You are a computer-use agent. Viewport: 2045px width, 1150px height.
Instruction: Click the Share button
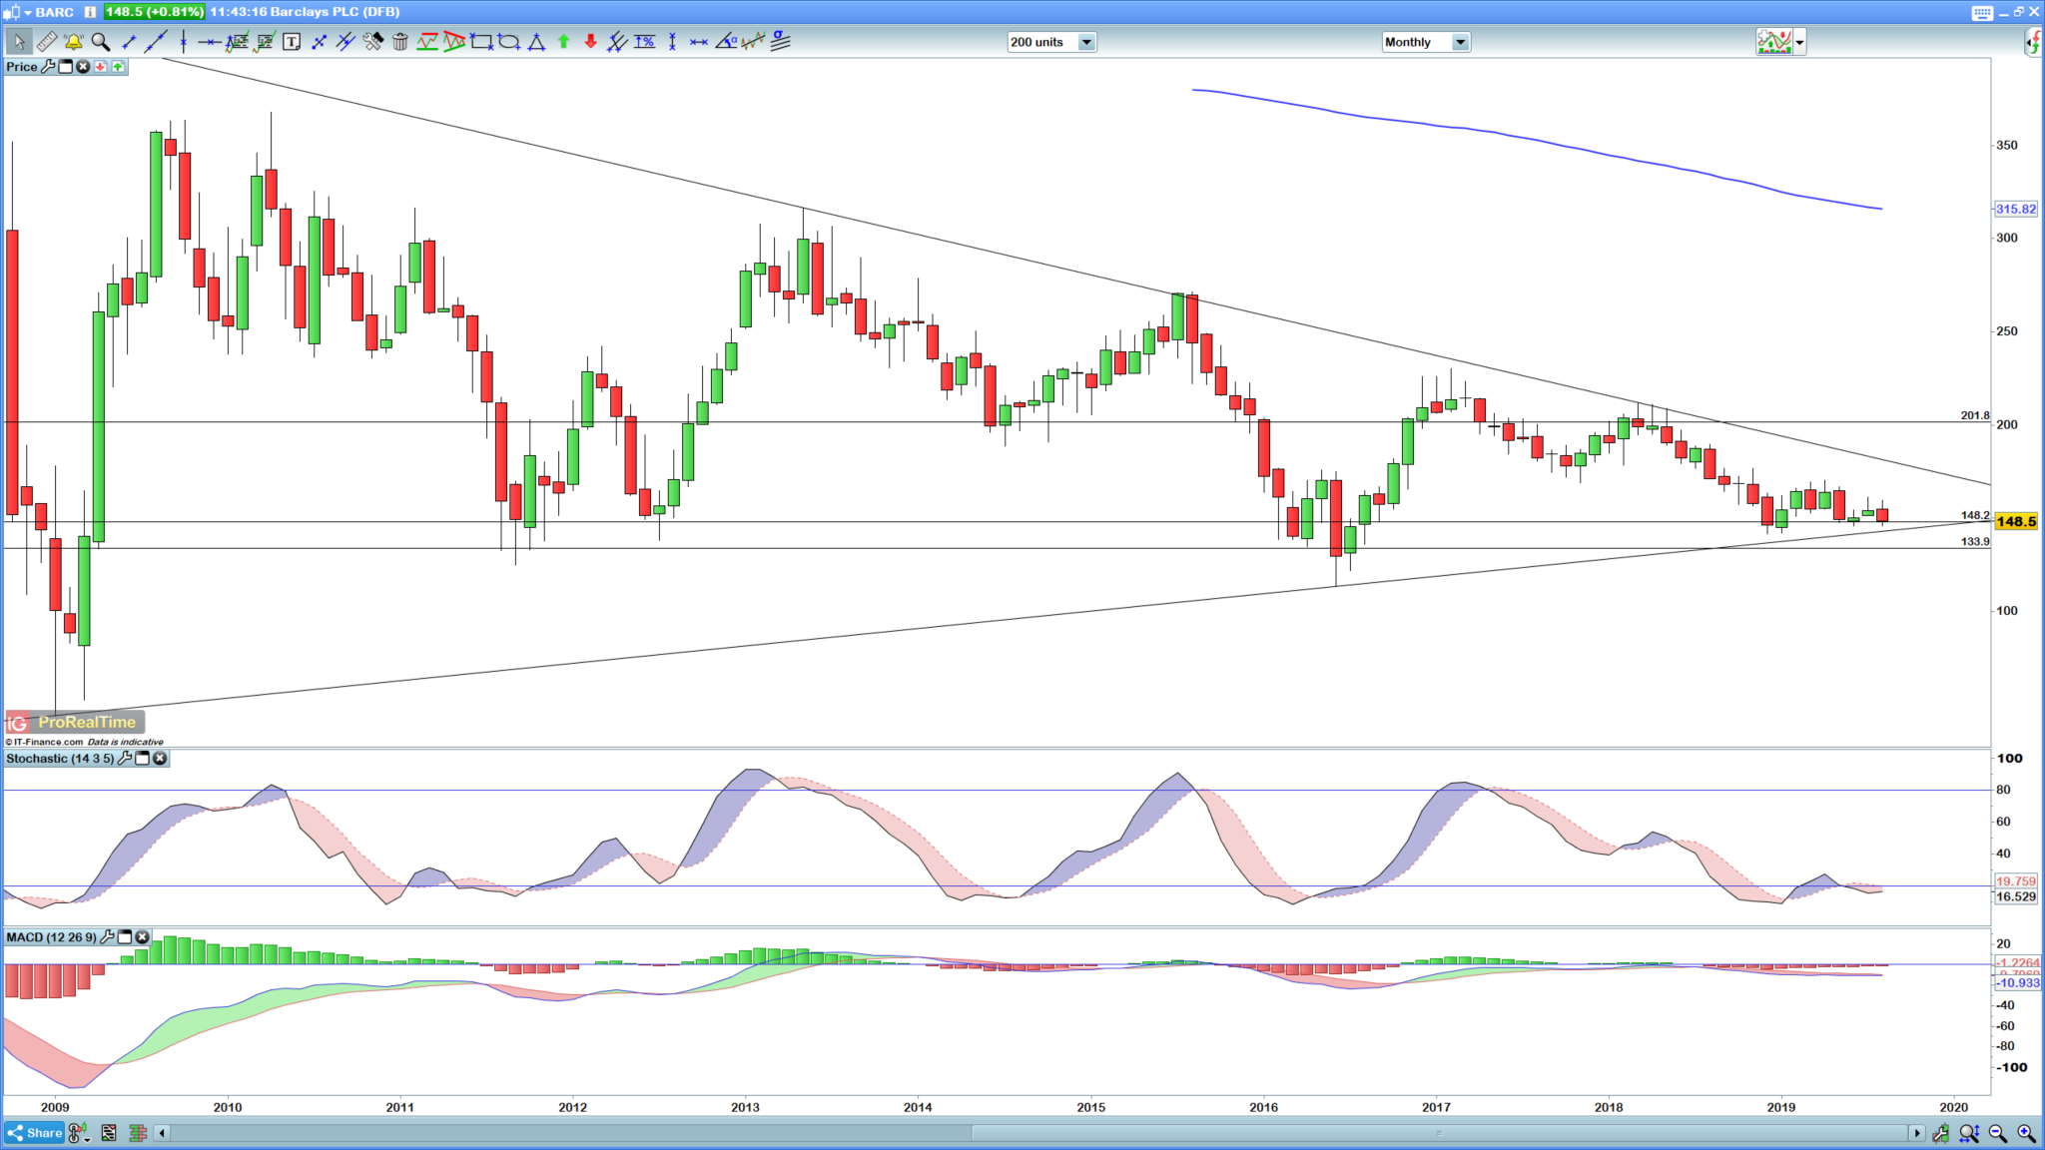coord(35,1133)
